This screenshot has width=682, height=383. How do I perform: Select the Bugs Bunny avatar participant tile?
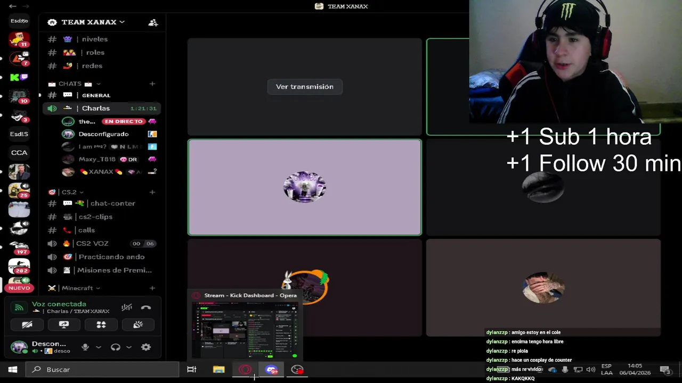[x=305, y=287]
